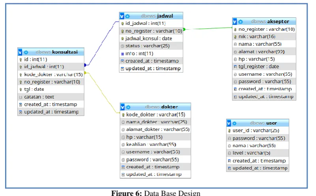The image size is (316, 196).
Task: Select the 'dbews dokter' table title
Action: point(161,107)
